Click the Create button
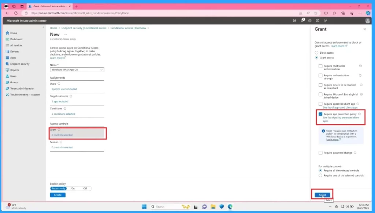Screen dimensions: 375x213 point(57,195)
